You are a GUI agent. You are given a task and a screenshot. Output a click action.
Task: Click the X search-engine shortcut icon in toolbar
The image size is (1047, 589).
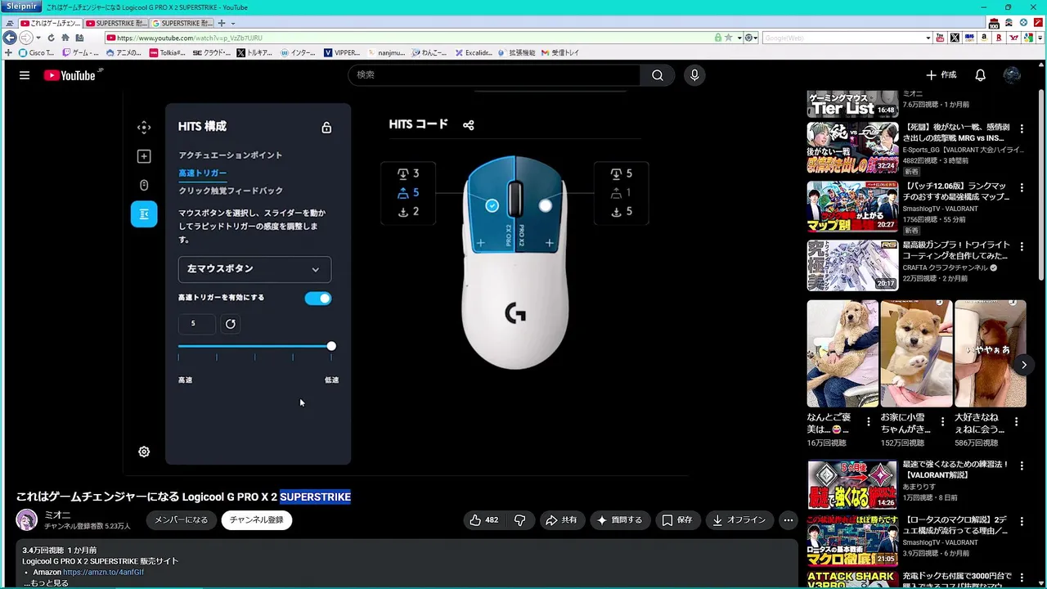(x=955, y=38)
